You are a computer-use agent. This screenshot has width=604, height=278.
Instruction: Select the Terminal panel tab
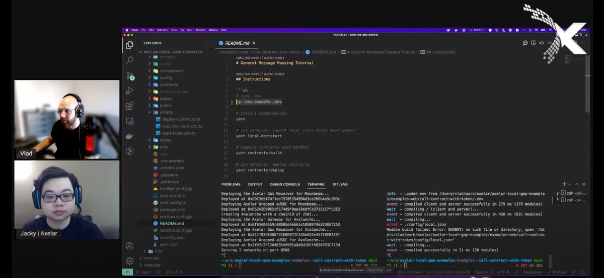pyautogui.click(x=316, y=184)
